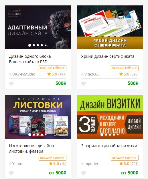Visit seller profile mpuder

pyautogui.click(x=91, y=164)
